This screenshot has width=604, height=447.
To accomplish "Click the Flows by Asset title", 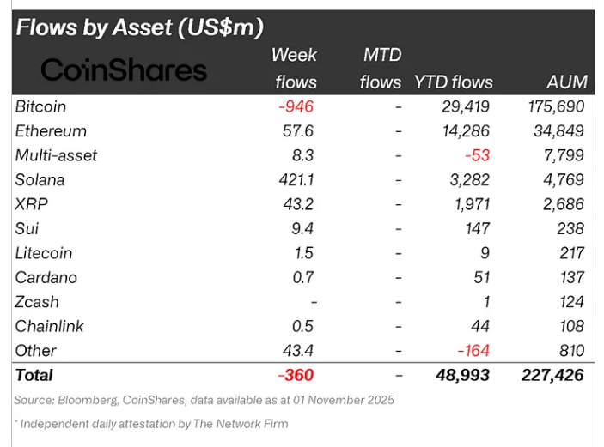I will 140,27.
